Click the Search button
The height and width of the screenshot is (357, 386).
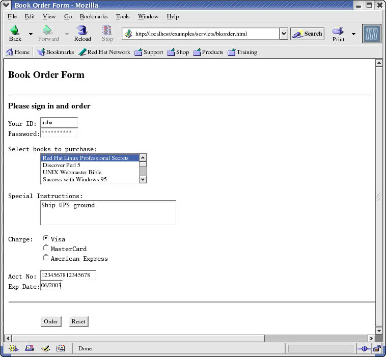click(307, 34)
